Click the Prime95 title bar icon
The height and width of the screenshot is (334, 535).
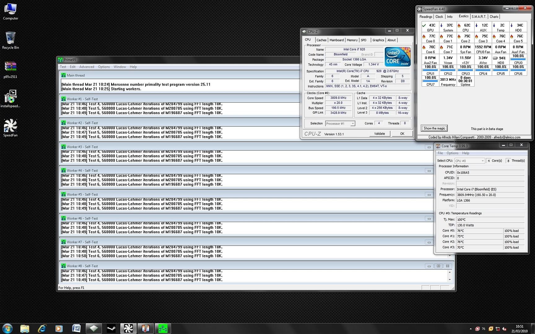[60, 60]
